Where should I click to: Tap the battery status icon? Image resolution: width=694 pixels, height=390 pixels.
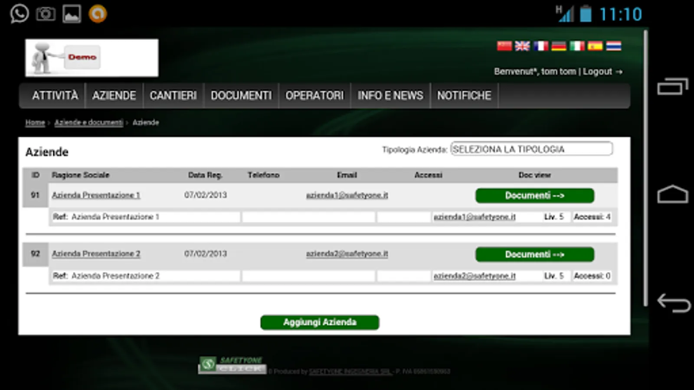pyautogui.click(x=586, y=13)
